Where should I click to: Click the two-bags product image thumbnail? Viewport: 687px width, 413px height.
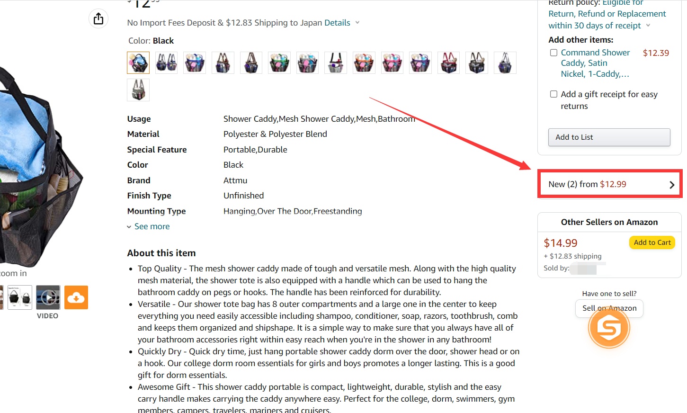20,297
